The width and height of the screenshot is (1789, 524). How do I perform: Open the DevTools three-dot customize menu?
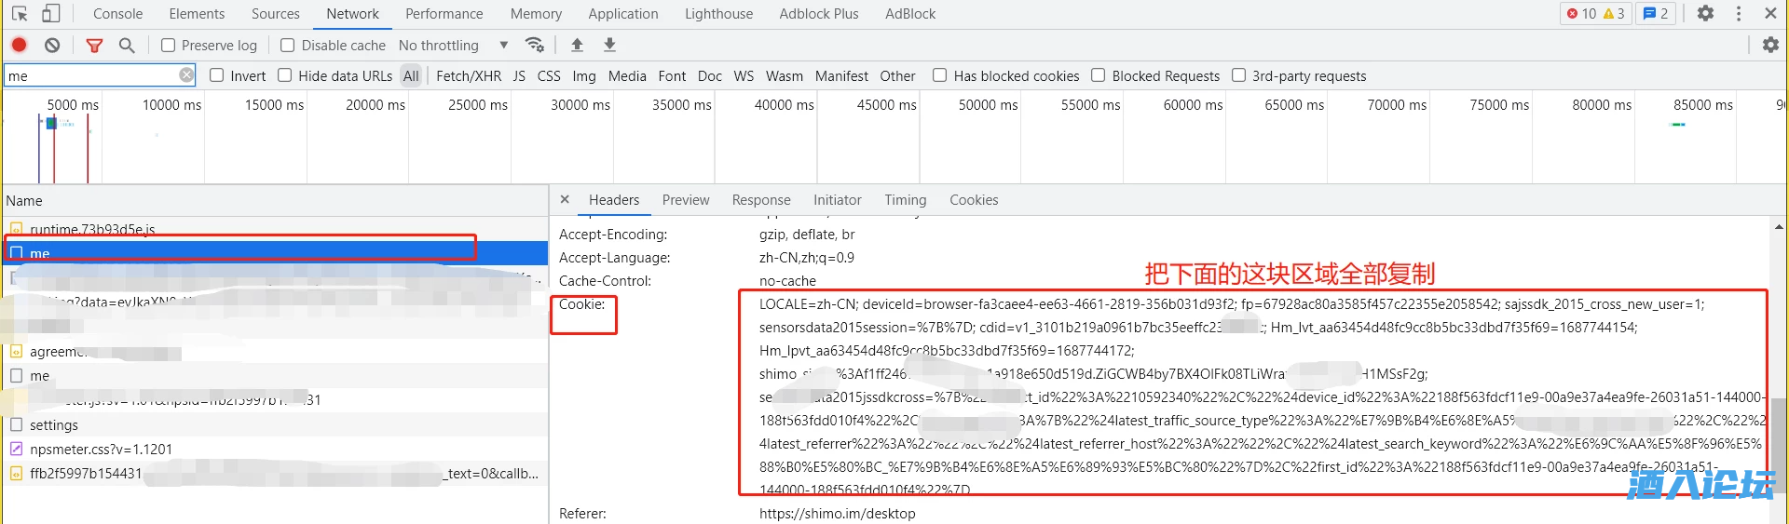pos(1739,14)
